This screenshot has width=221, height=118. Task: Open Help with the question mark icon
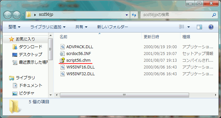211,27
